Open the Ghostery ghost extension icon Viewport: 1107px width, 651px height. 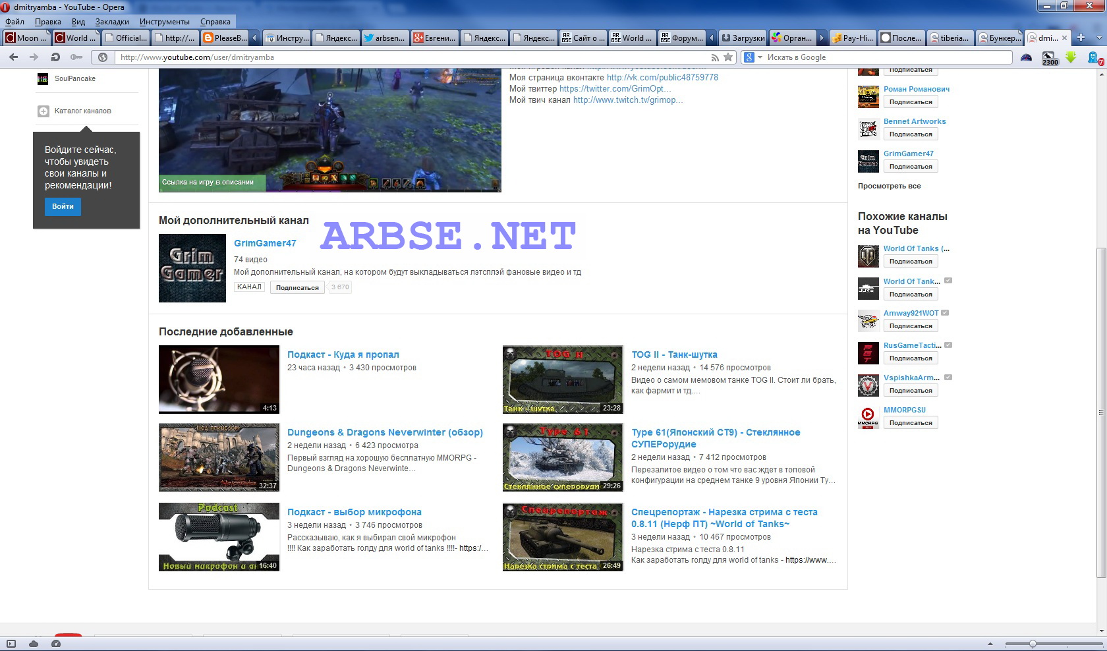[1094, 58]
